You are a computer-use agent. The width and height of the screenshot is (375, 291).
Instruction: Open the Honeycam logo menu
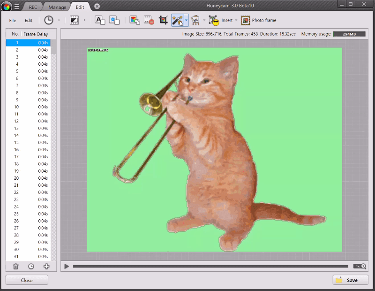click(x=7, y=7)
